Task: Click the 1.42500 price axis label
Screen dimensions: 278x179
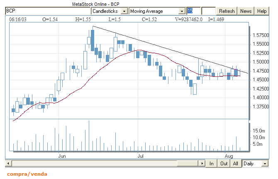Action: (261, 89)
